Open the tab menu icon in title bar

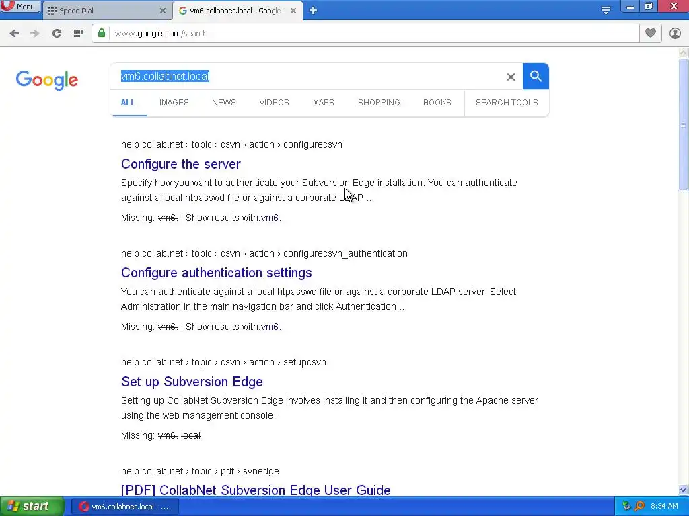coord(606,11)
